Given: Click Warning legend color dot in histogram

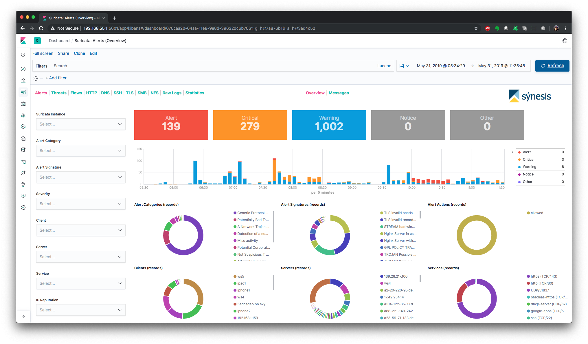Looking at the screenshot, I should click(x=519, y=167).
